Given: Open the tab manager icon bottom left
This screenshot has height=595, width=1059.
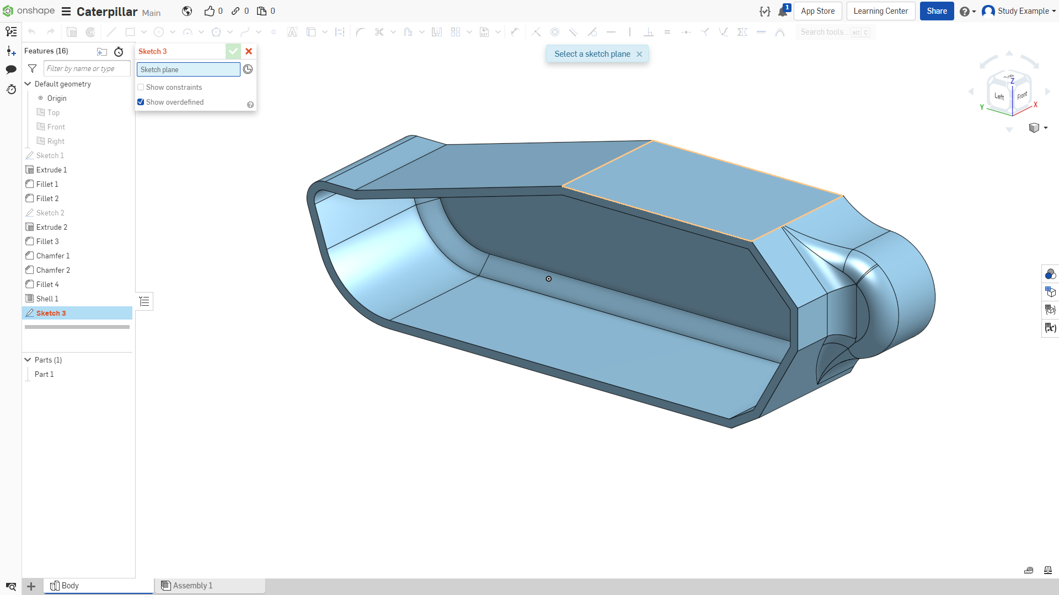Looking at the screenshot, I should [11, 587].
